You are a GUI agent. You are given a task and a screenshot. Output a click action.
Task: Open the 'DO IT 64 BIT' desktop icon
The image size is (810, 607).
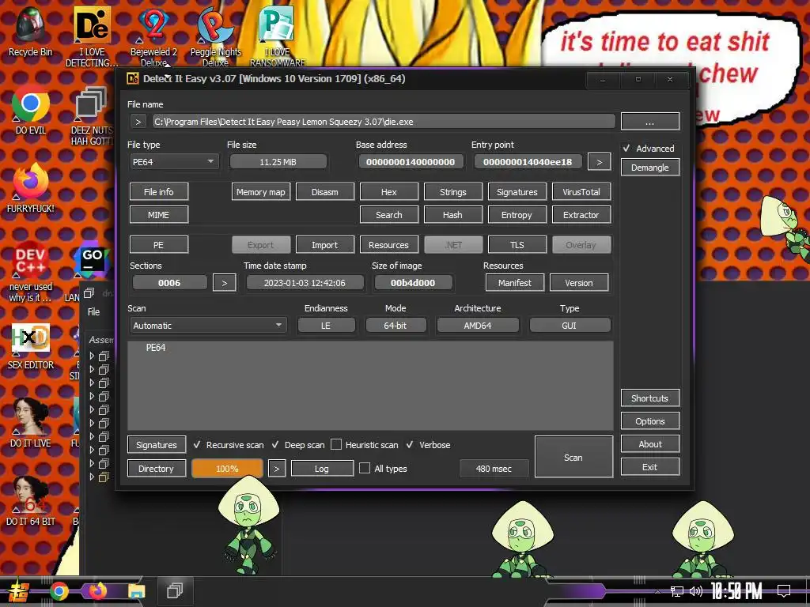(x=30, y=500)
